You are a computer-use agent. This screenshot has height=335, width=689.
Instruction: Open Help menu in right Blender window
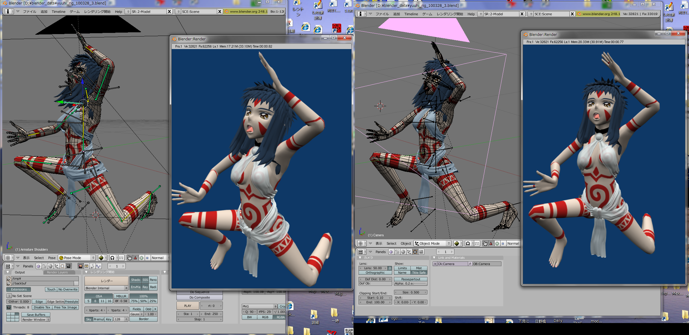(471, 14)
